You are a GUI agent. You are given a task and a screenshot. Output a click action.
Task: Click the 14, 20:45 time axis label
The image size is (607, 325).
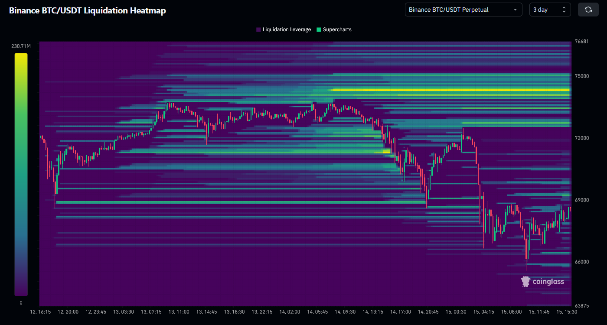click(428, 312)
